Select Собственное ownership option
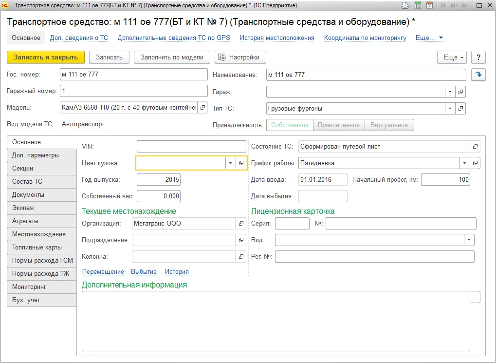This screenshot has height=363, width=496. click(290, 125)
